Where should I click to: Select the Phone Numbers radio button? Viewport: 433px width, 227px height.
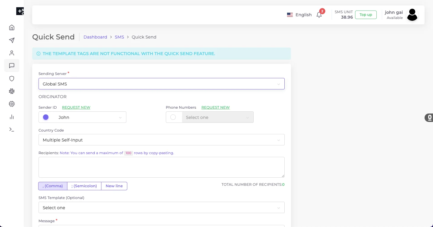173,117
